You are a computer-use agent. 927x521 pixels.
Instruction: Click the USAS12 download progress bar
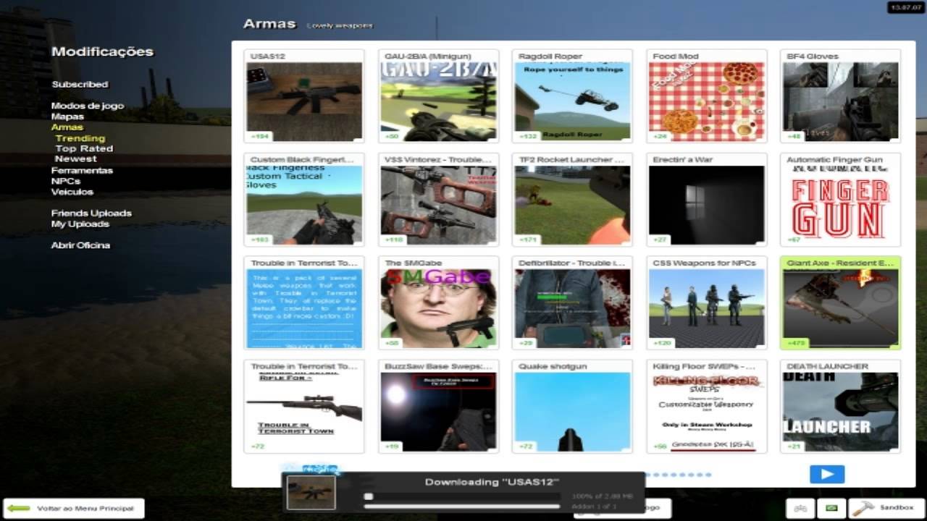click(461, 496)
